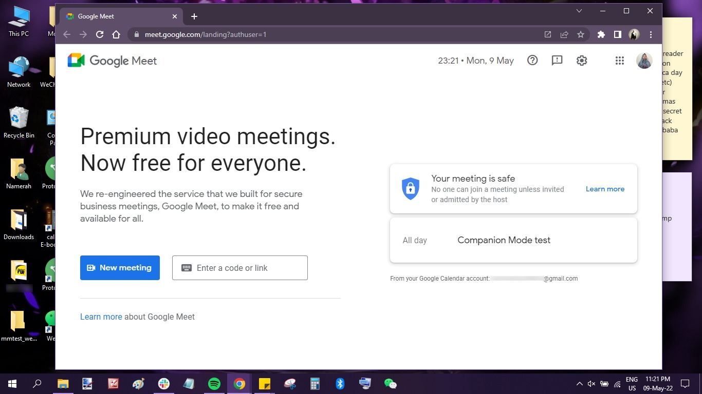This screenshot has width=702, height=394.
Task: Open Recycle Bin on desktop
Action: pos(19,123)
